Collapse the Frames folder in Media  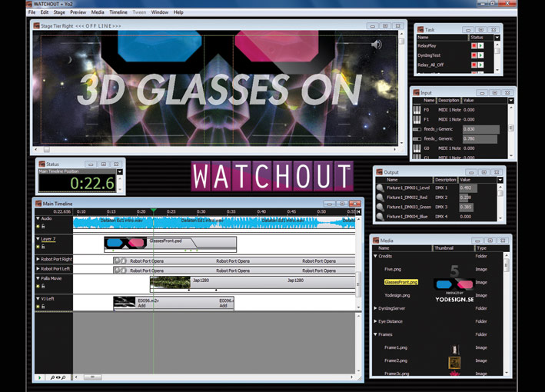375,334
